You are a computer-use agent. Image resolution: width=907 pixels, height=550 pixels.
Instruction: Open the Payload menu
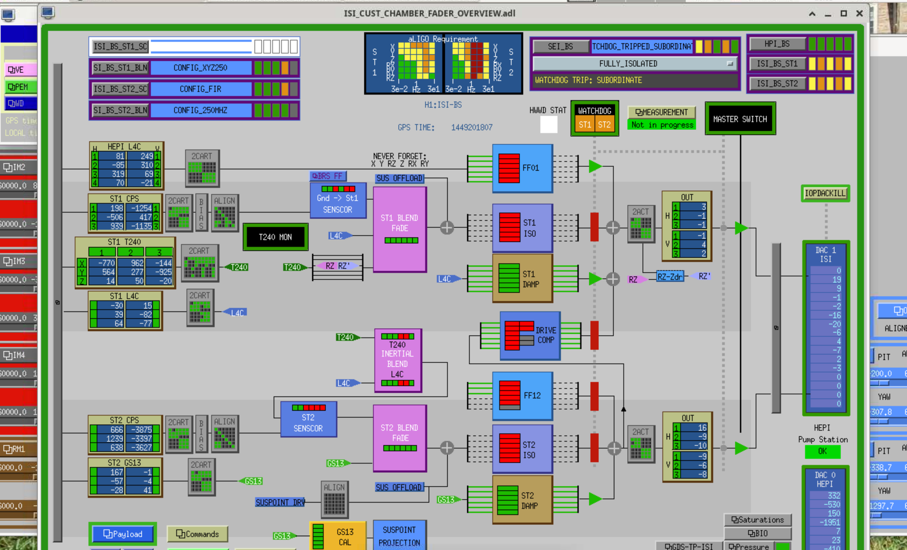[x=123, y=534]
